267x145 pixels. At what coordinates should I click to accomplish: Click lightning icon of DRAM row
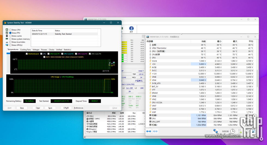[150, 93]
